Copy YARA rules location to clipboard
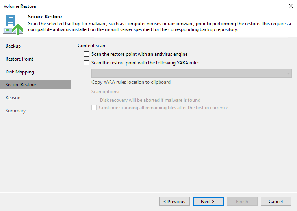 point(131,82)
